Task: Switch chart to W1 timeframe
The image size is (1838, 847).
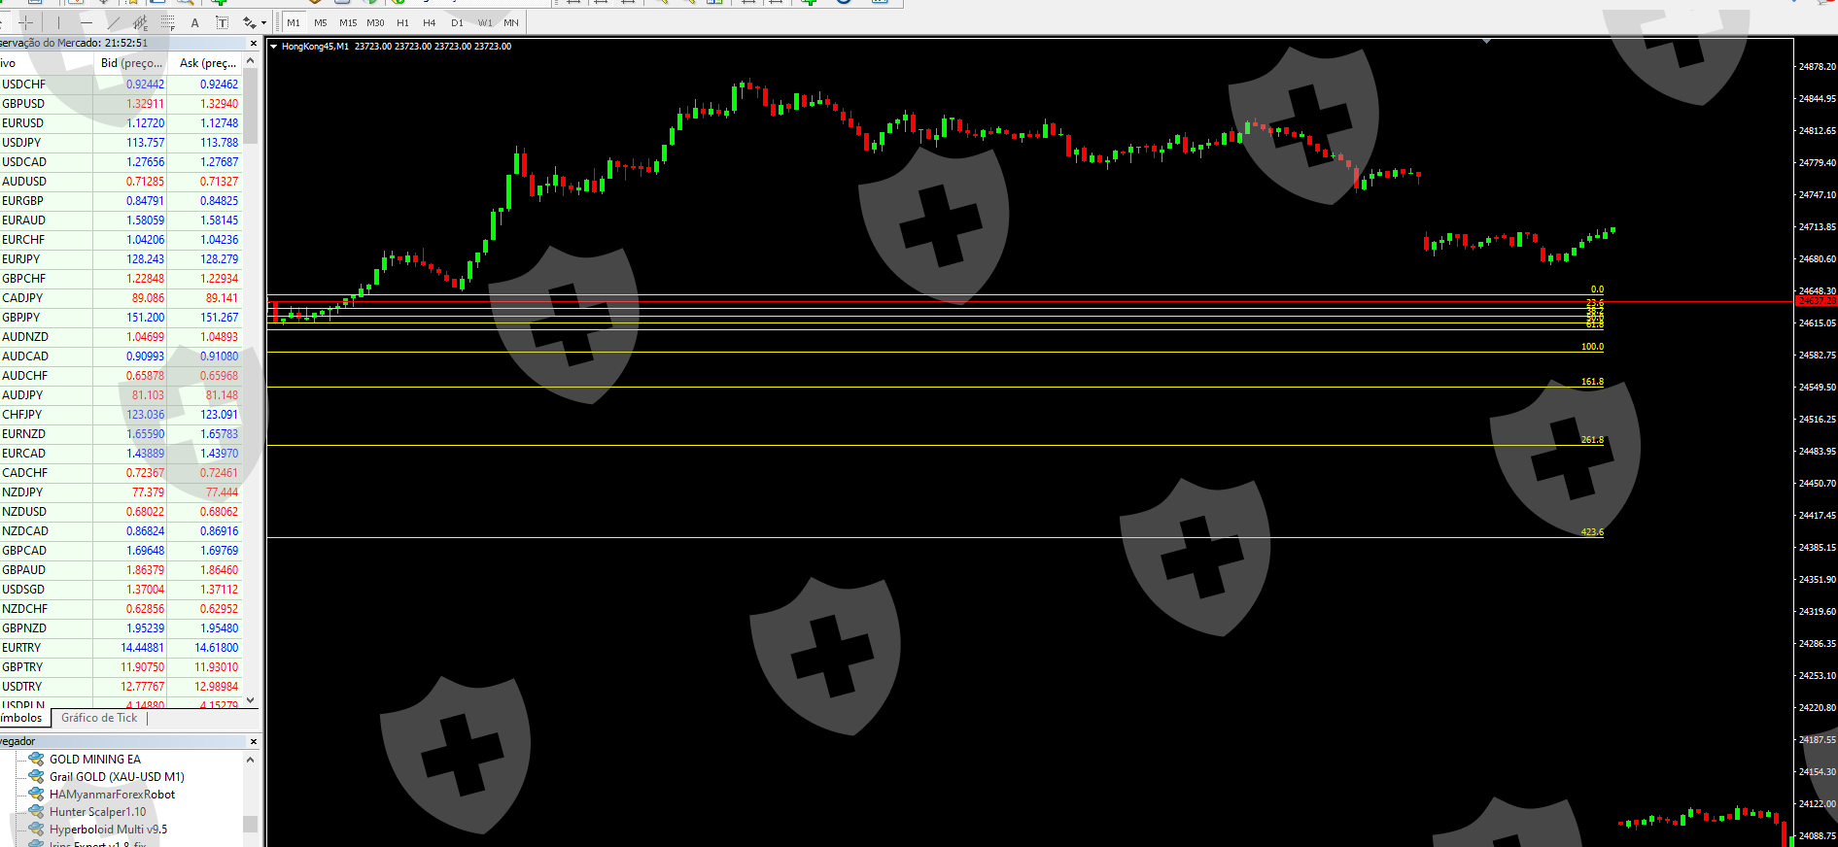Action: point(485,22)
